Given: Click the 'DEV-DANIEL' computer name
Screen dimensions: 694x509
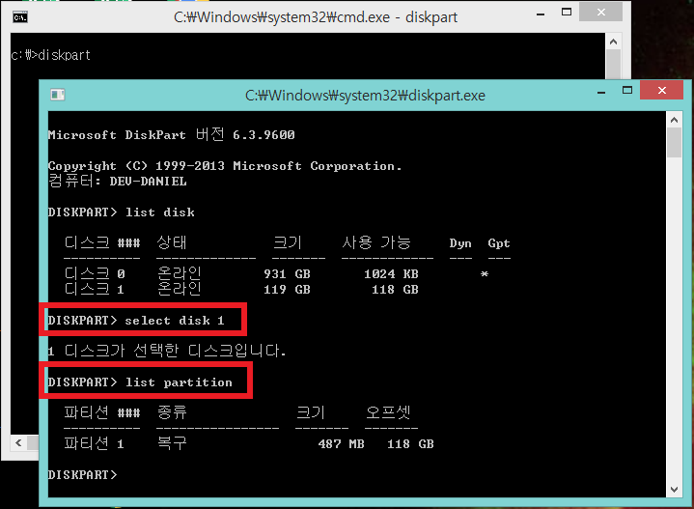Looking at the screenshot, I should (148, 182).
